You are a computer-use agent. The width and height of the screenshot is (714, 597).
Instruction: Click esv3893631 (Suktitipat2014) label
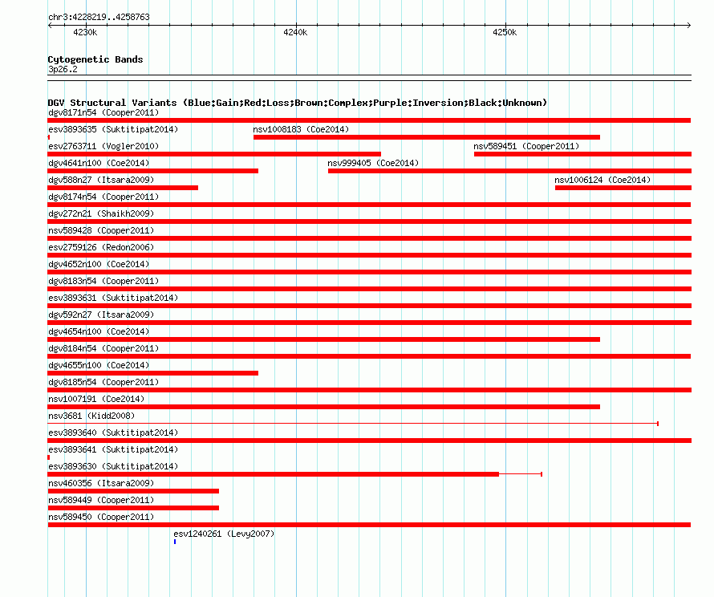(113, 298)
